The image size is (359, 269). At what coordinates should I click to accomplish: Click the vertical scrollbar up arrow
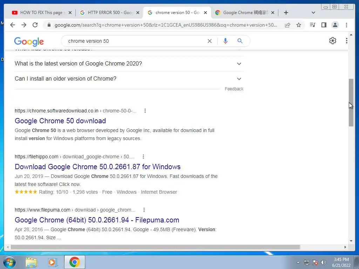click(351, 35)
